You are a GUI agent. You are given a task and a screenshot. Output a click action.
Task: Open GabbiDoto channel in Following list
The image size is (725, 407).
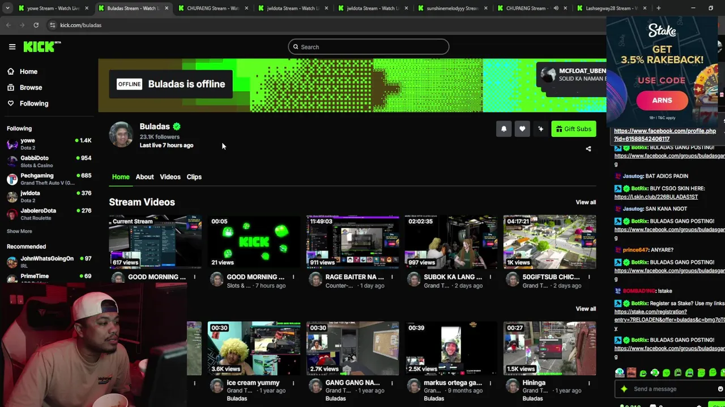click(49, 162)
